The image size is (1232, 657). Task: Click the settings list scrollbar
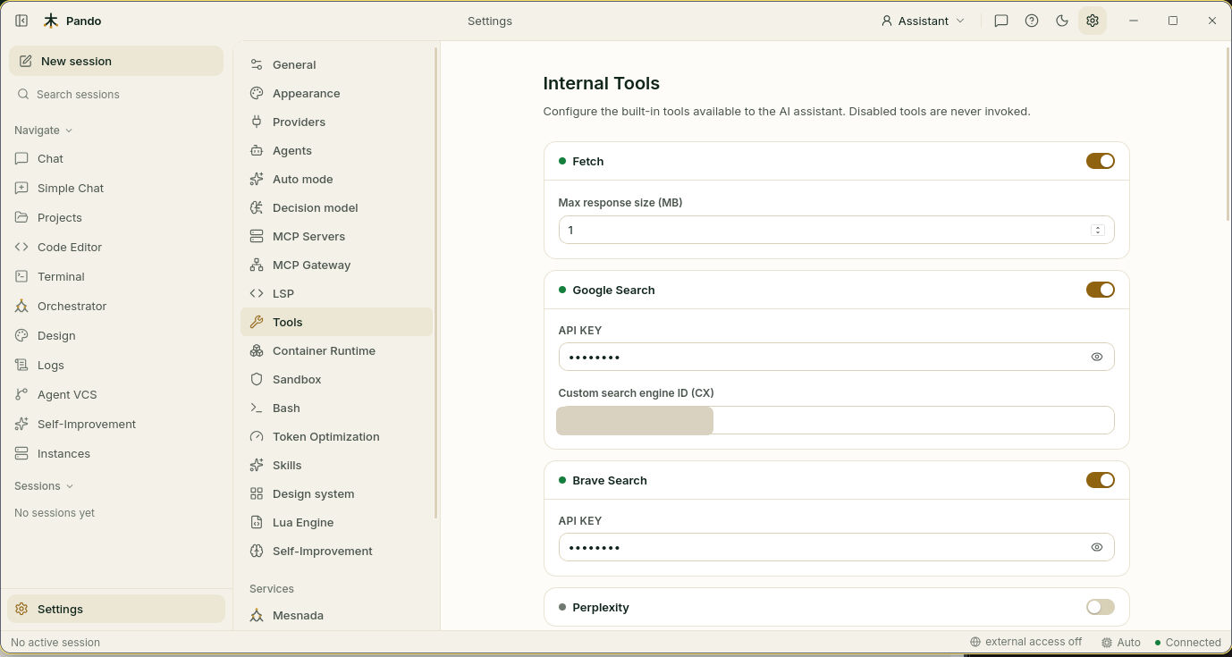tap(436, 282)
